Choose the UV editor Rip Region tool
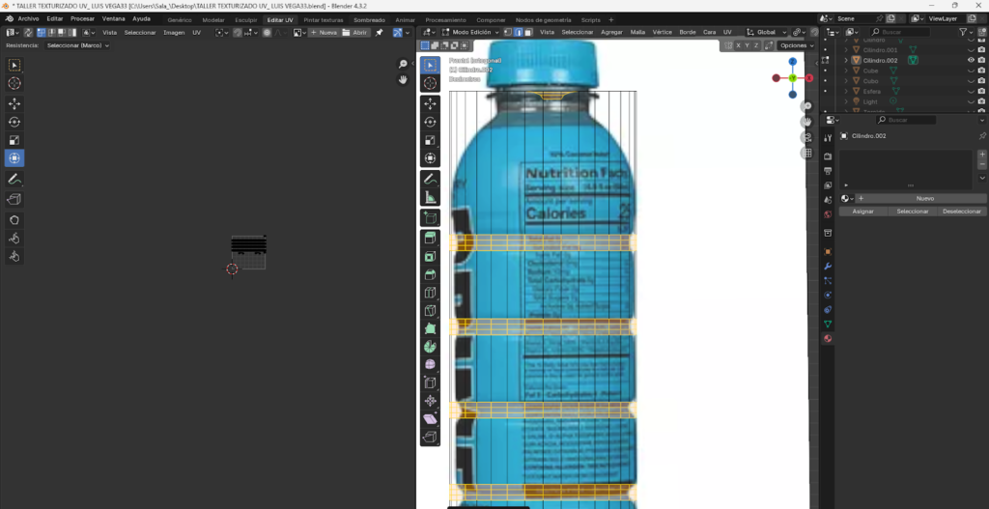Image resolution: width=989 pixels, height=509 pixels. coord(14,200)
